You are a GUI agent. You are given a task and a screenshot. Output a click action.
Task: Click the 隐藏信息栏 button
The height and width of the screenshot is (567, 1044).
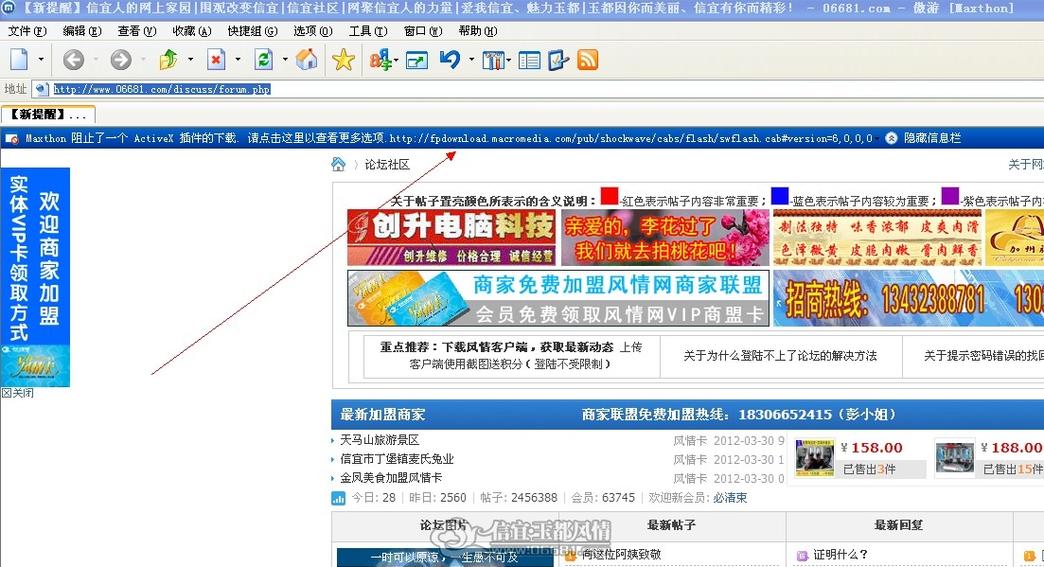tap(932, 138)
